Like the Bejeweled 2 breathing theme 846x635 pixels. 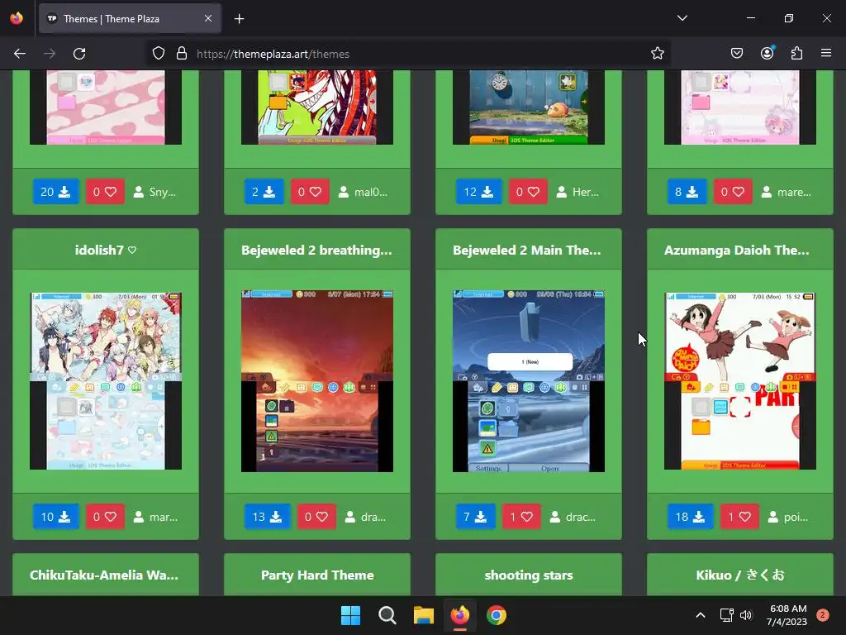(x=316, y=517)
